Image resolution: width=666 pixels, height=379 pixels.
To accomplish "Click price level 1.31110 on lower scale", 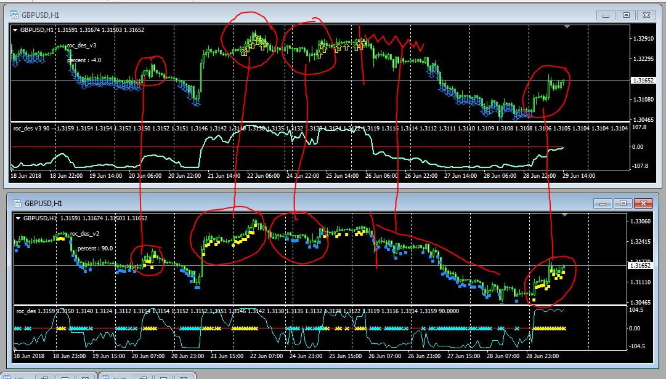I will (x=640, y=282).
